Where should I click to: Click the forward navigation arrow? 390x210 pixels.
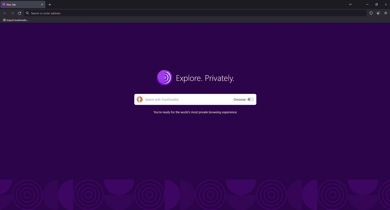tap(12, 13)
